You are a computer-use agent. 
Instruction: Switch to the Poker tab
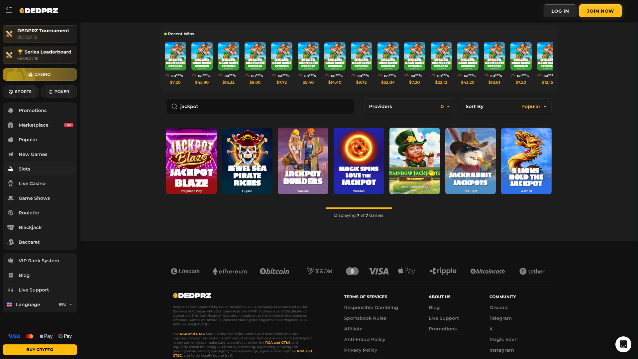click(x=59, y=92)
